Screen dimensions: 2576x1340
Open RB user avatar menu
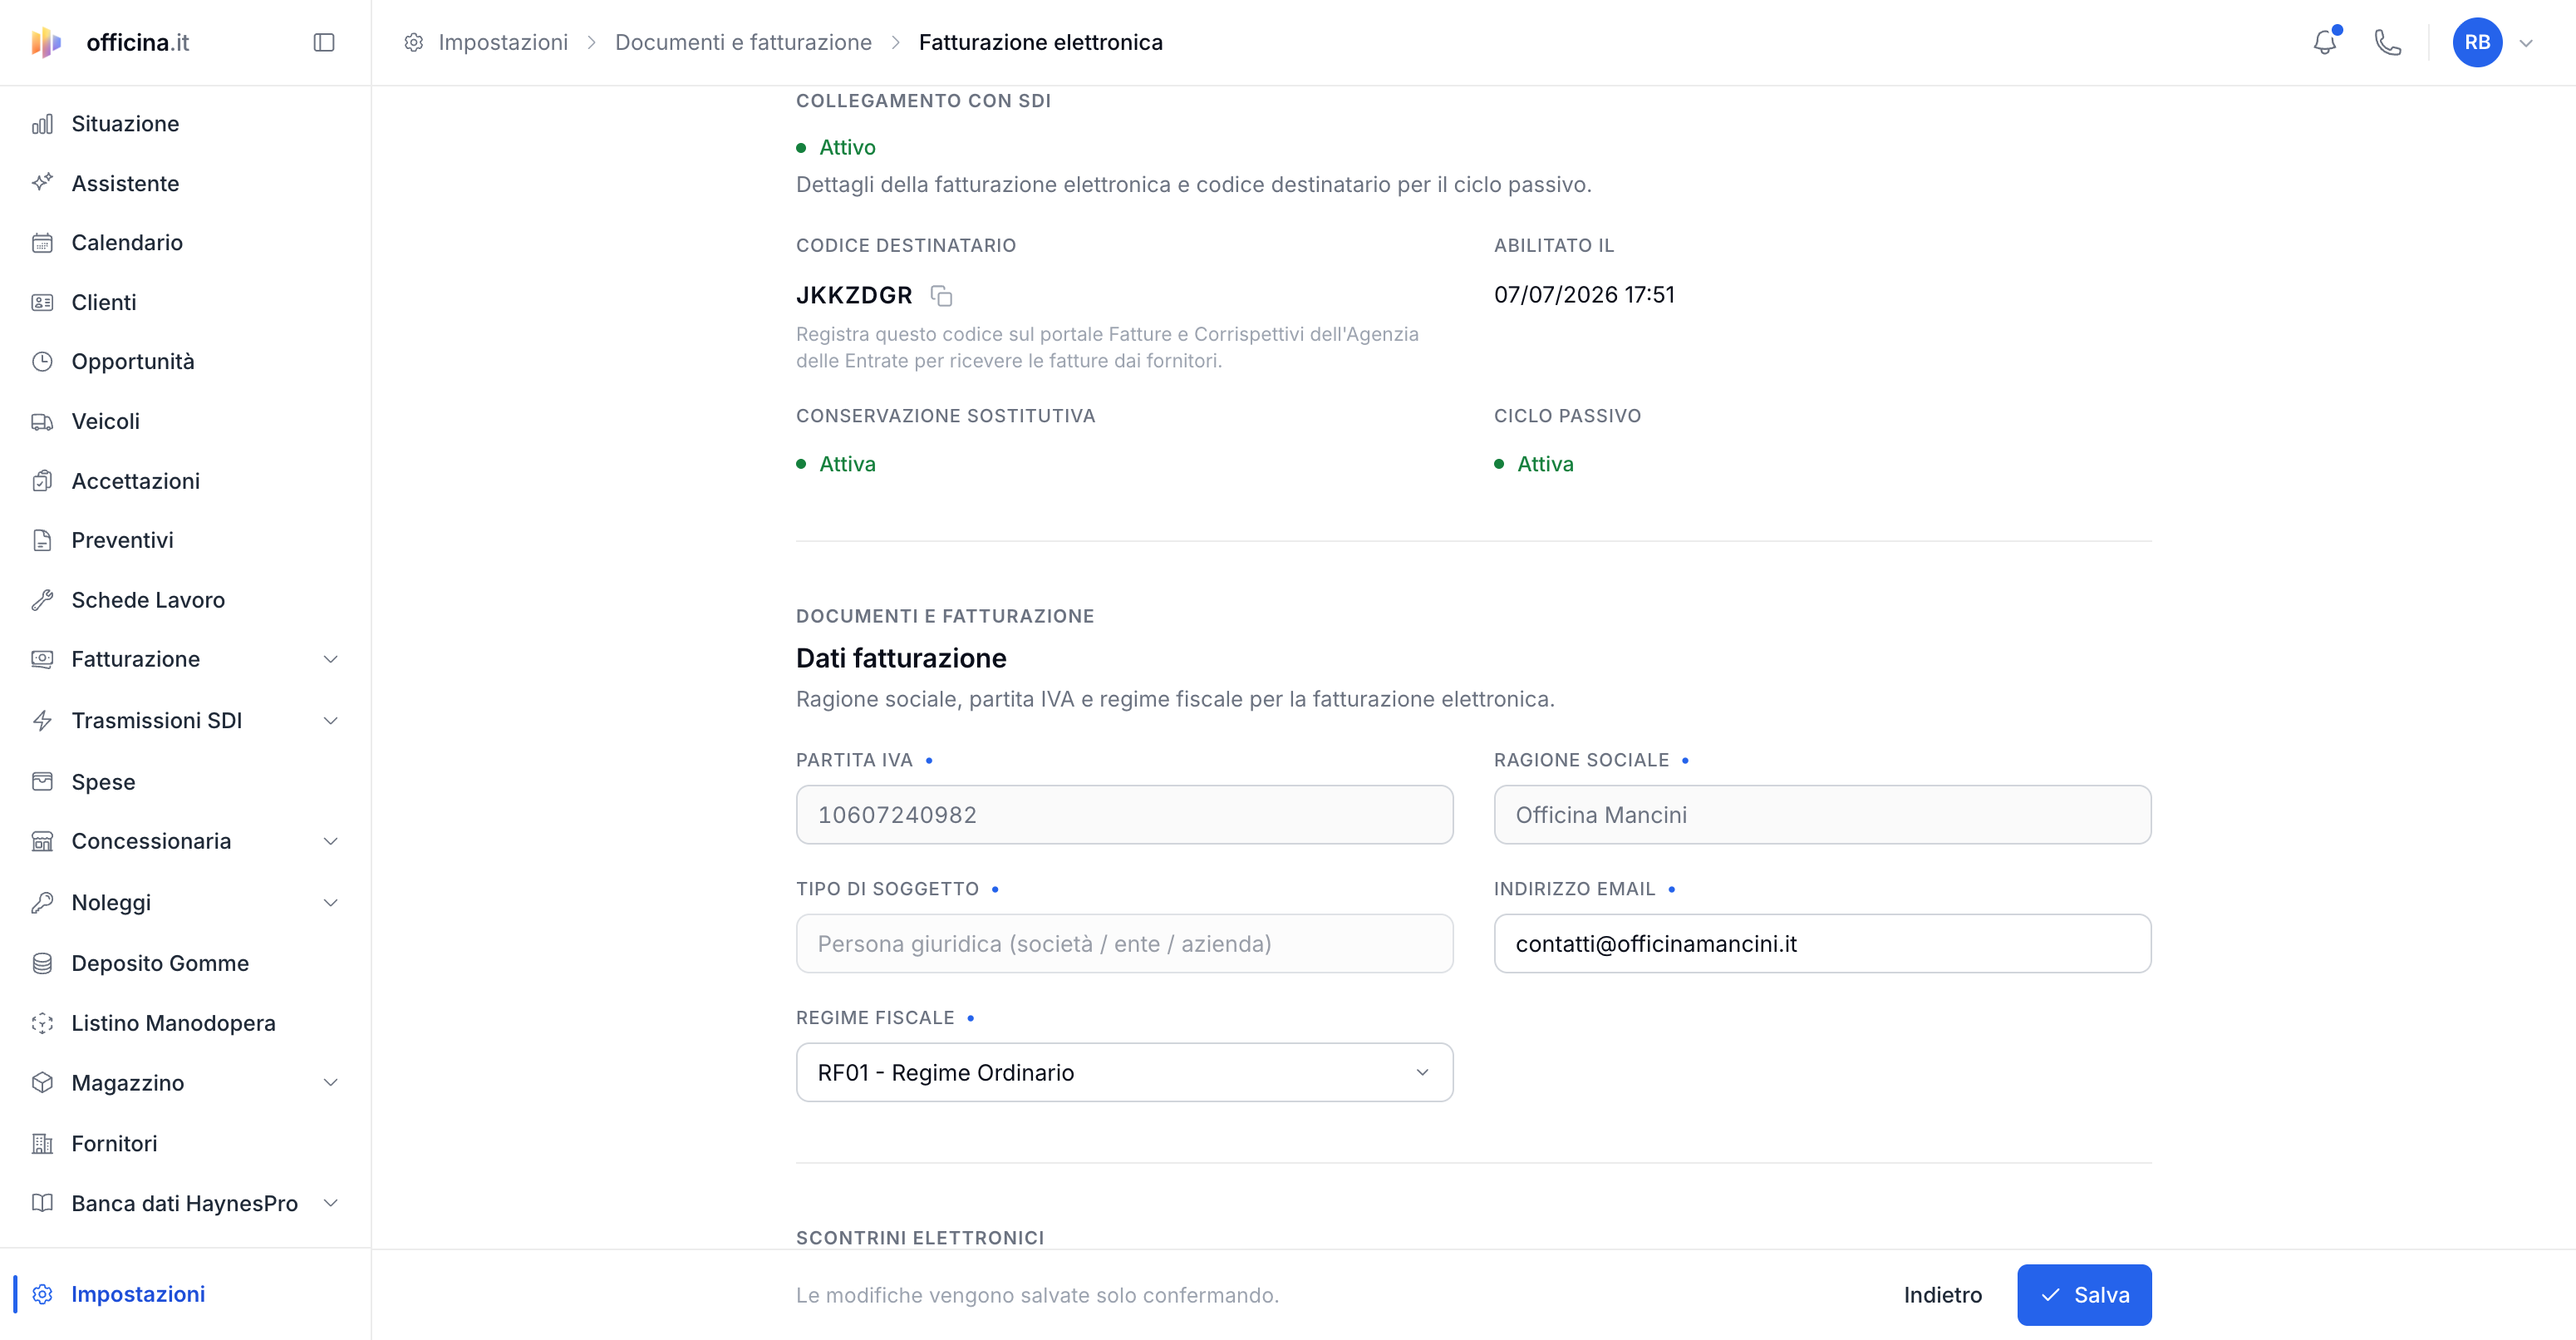[x=2477, y=42]
